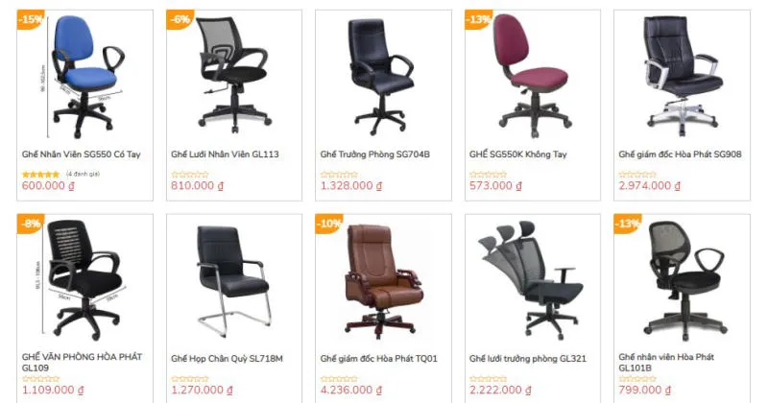This screenshot has width=768, height=403.
Task: Open the Ghế Lưới Nhân Viên GL113 link
Action: point(225,154)
